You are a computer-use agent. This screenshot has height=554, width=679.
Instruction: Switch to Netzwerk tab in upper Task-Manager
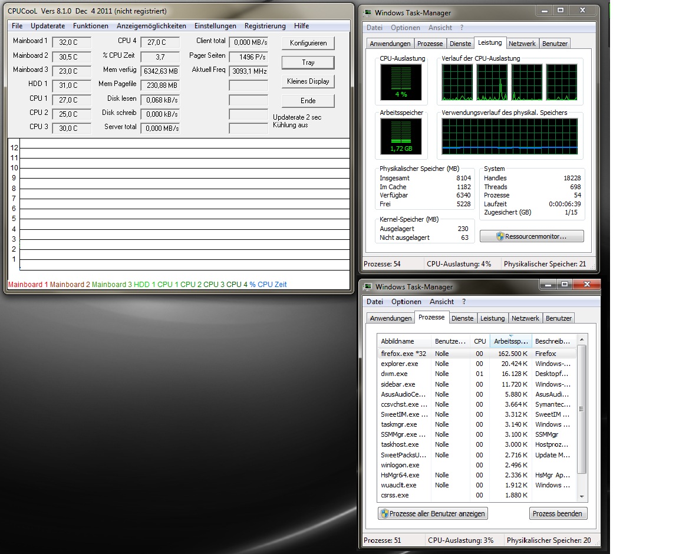[522, 43]
